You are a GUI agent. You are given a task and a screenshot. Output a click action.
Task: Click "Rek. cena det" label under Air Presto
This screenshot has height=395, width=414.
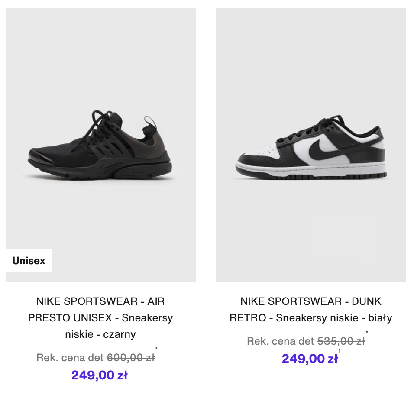pyautogui.click(x=70, y=358)
